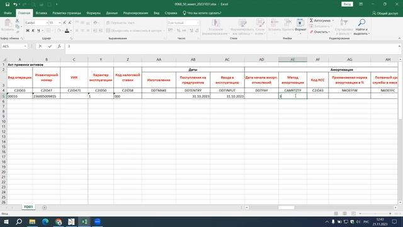Zoom in with the plus button
The image size is (403, 227).
[x=390, y=214]
